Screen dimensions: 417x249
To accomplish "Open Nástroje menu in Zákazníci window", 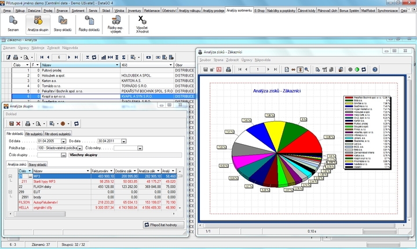I will tap(38, 48).
